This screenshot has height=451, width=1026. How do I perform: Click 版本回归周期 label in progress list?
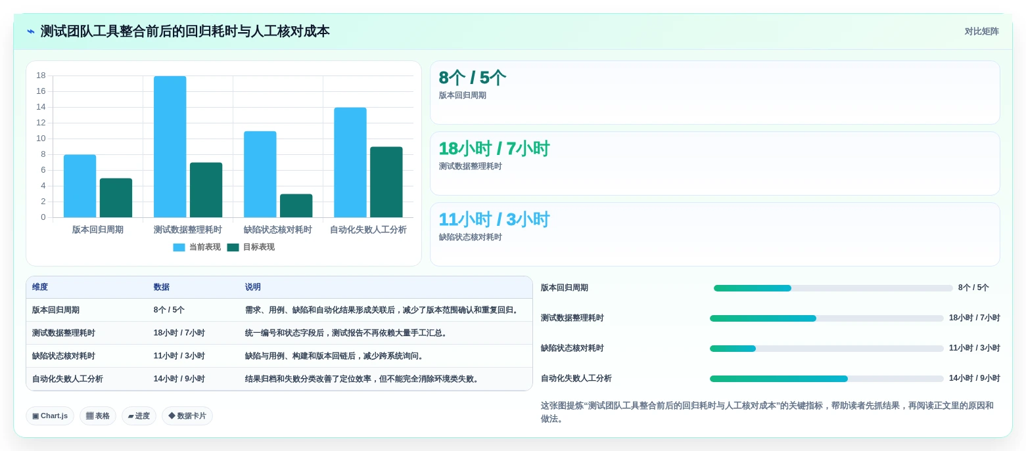click(x=565, y=288)
